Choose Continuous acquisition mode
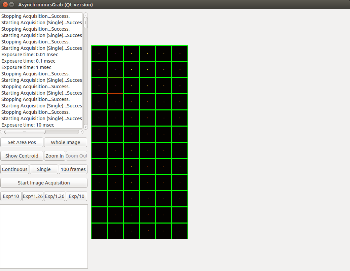The width and height of the screenshot is (350, 271). coord(15,169)
